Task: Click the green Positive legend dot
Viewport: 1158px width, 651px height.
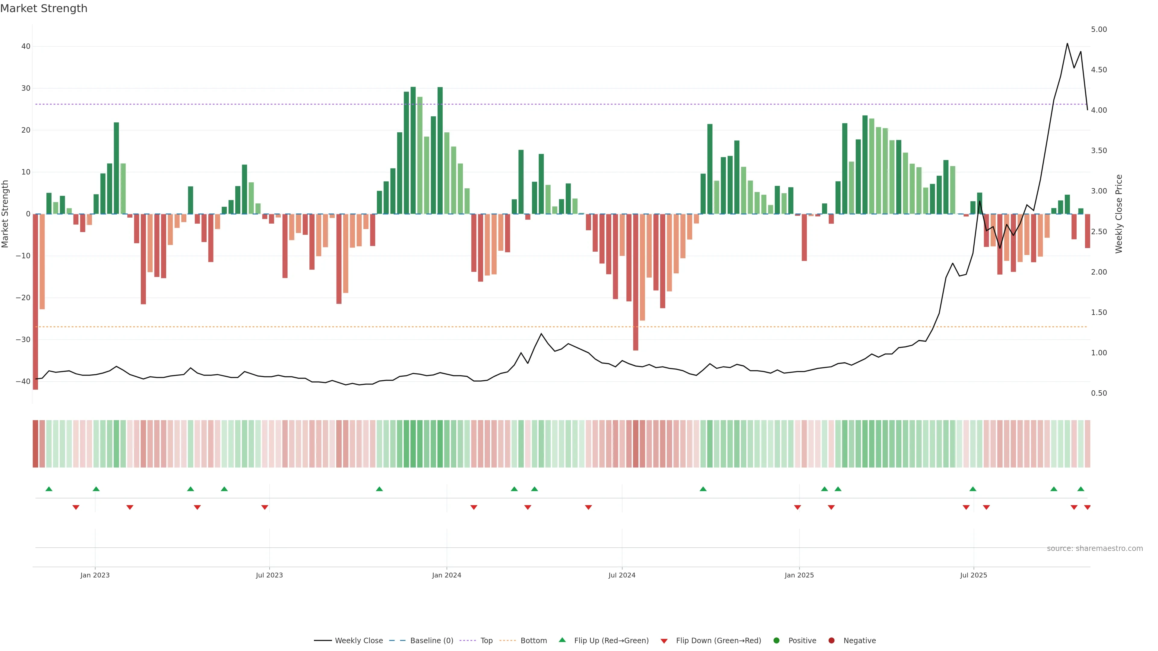Action: pyautogui.click(x=776, y=641)
